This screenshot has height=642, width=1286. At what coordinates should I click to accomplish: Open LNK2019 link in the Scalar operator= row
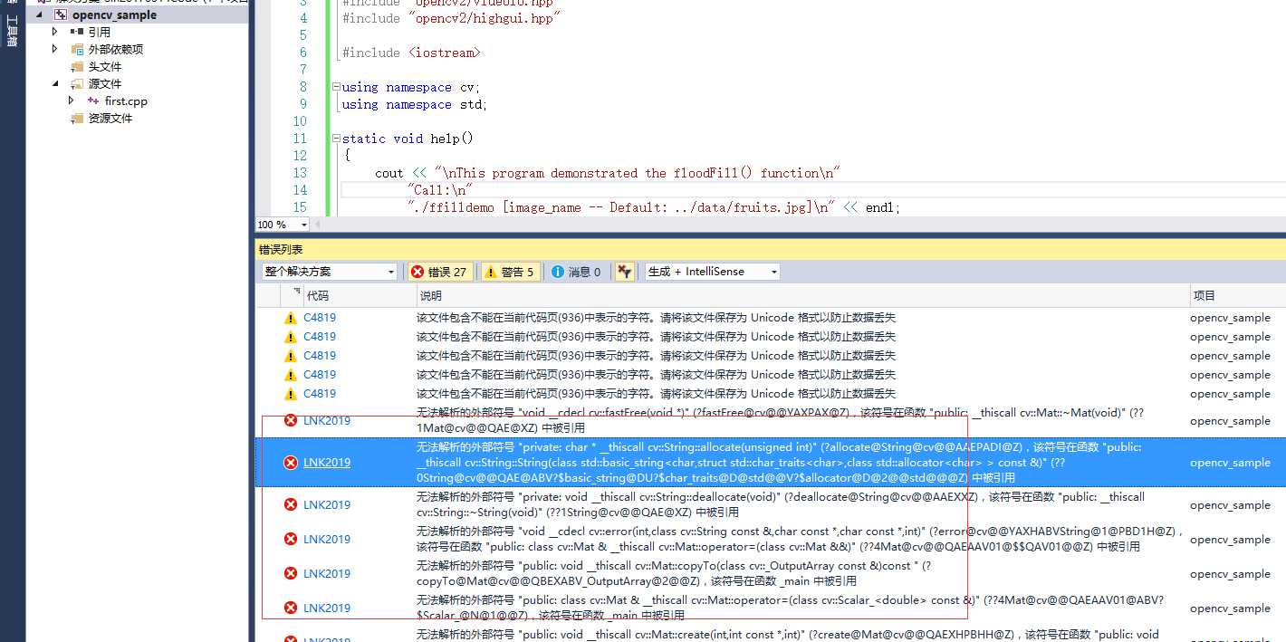click(x=327, y=608)
